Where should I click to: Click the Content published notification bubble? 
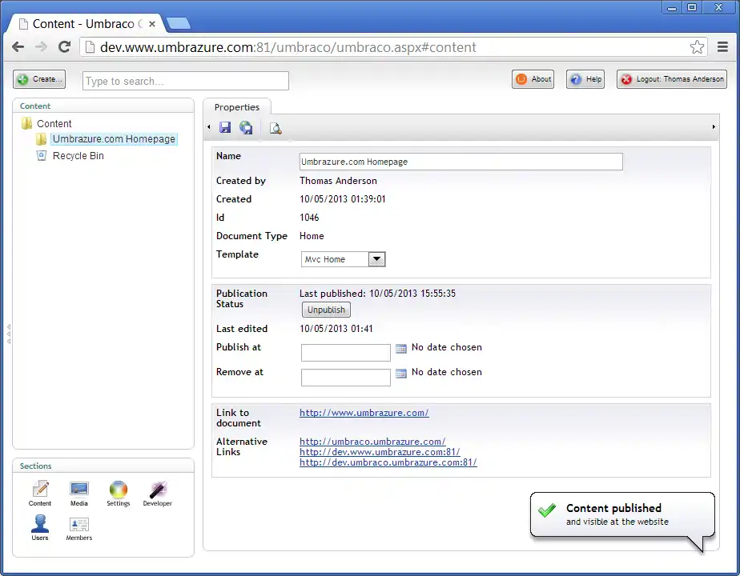coord(622,515)
